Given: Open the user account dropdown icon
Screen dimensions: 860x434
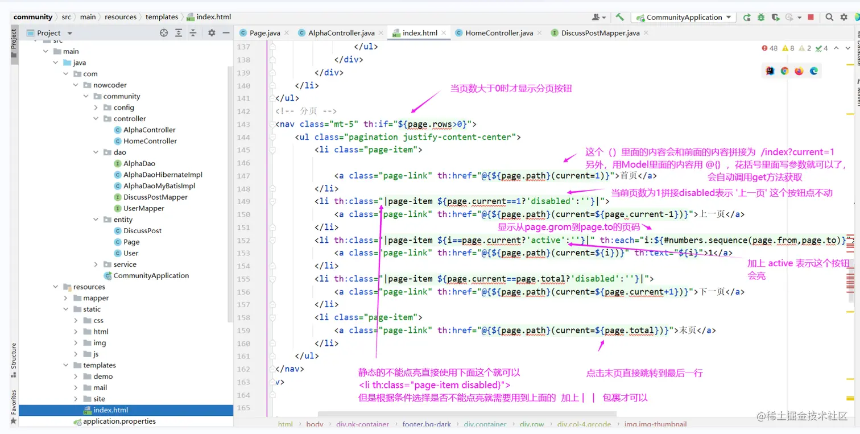Looking at the screenshot, I should 598,17.
